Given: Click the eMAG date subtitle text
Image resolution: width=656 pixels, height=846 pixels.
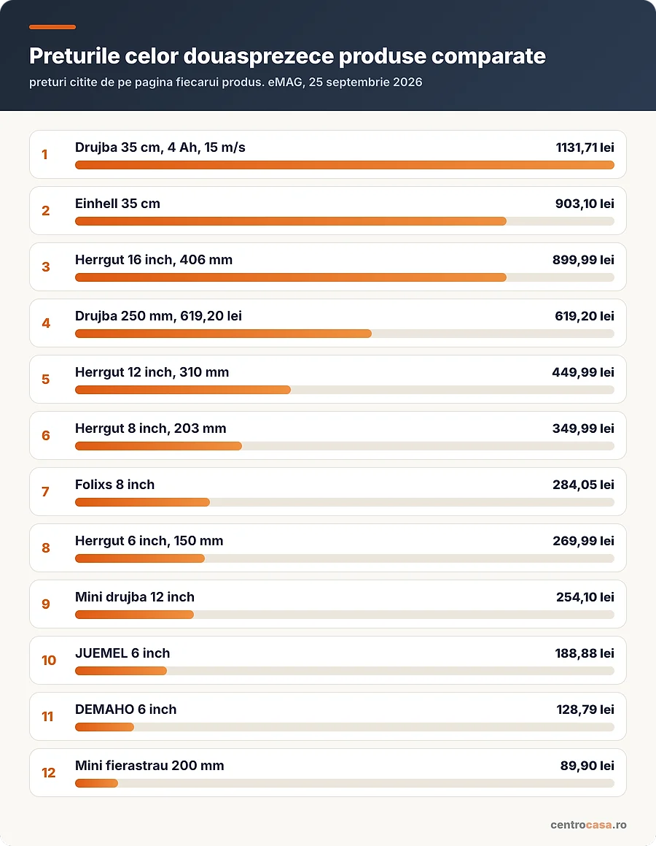Looking at the screenshot, I should click(x=226, y=82).
